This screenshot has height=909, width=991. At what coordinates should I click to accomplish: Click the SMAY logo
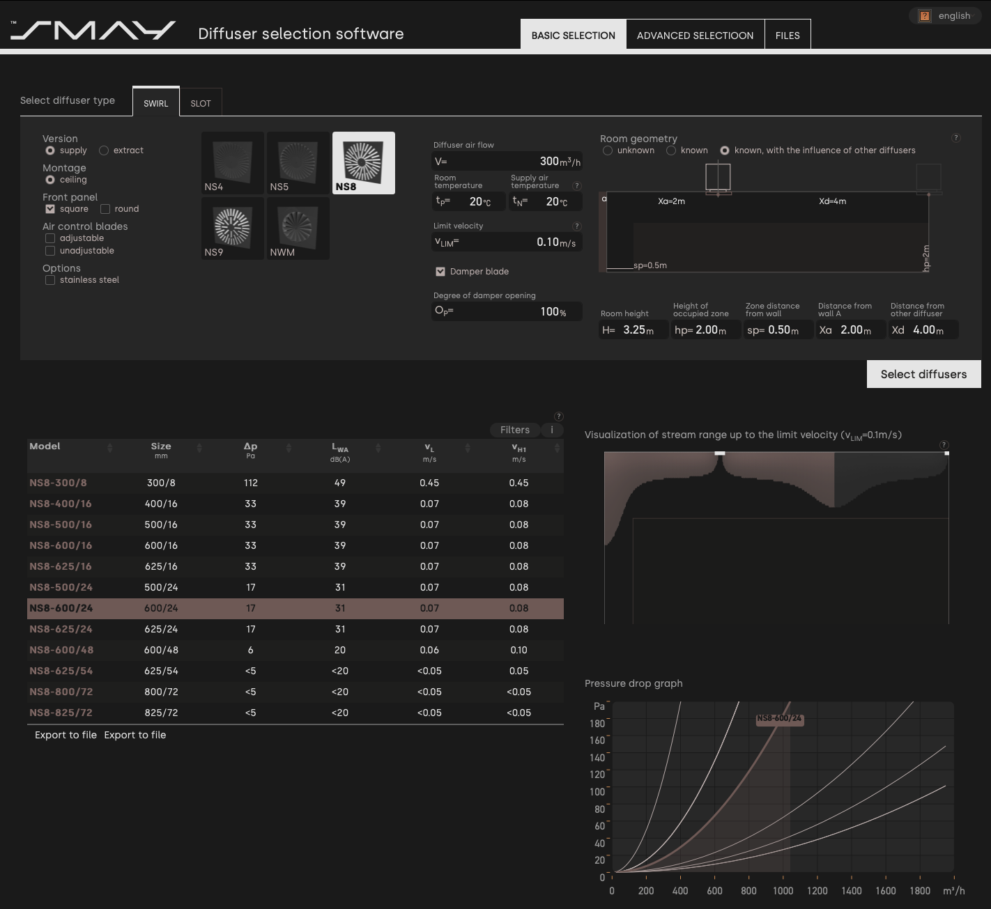pos(93,31)
